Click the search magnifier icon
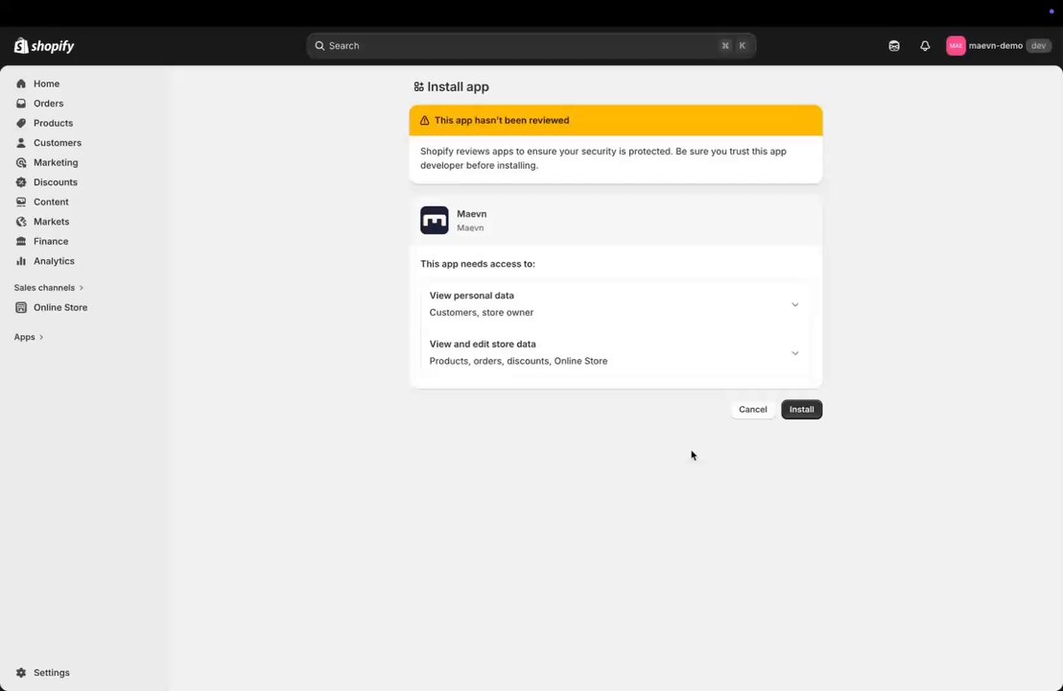The height and width of the screenshot is (691, 1063). pyautogui.click(x=319, y=45)
